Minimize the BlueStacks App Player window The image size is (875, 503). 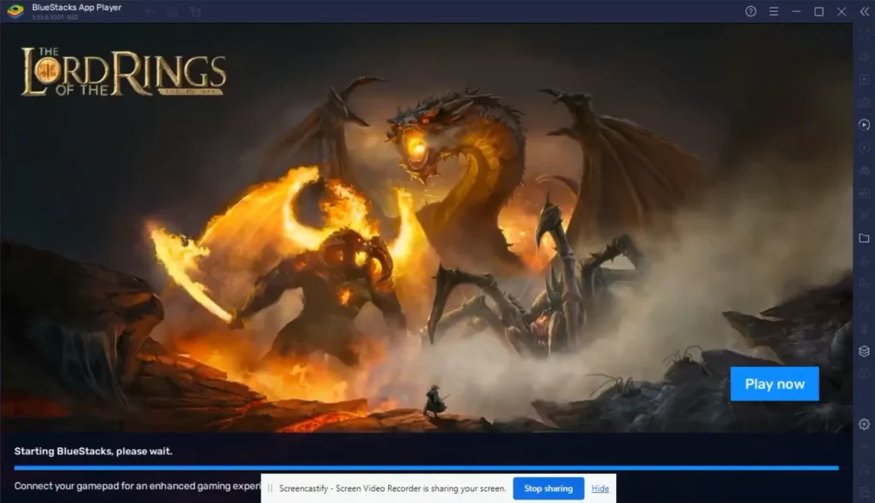796,11
